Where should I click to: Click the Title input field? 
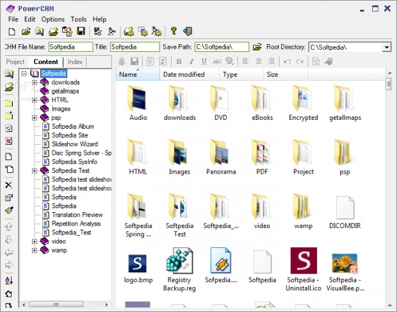[135, 47]
